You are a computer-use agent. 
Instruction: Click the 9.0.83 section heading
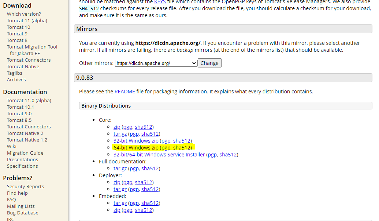coord(85,78)
